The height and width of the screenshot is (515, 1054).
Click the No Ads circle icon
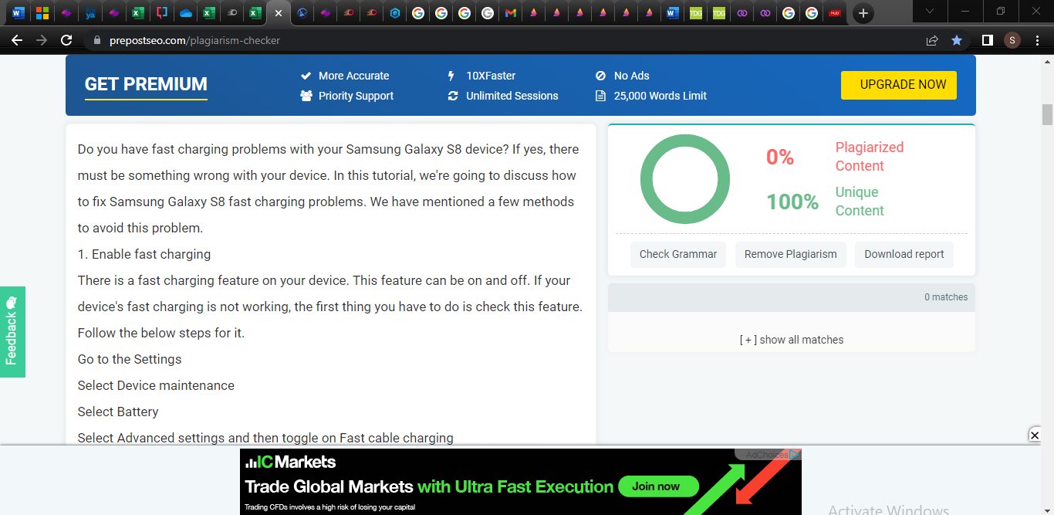click(601, 76)
